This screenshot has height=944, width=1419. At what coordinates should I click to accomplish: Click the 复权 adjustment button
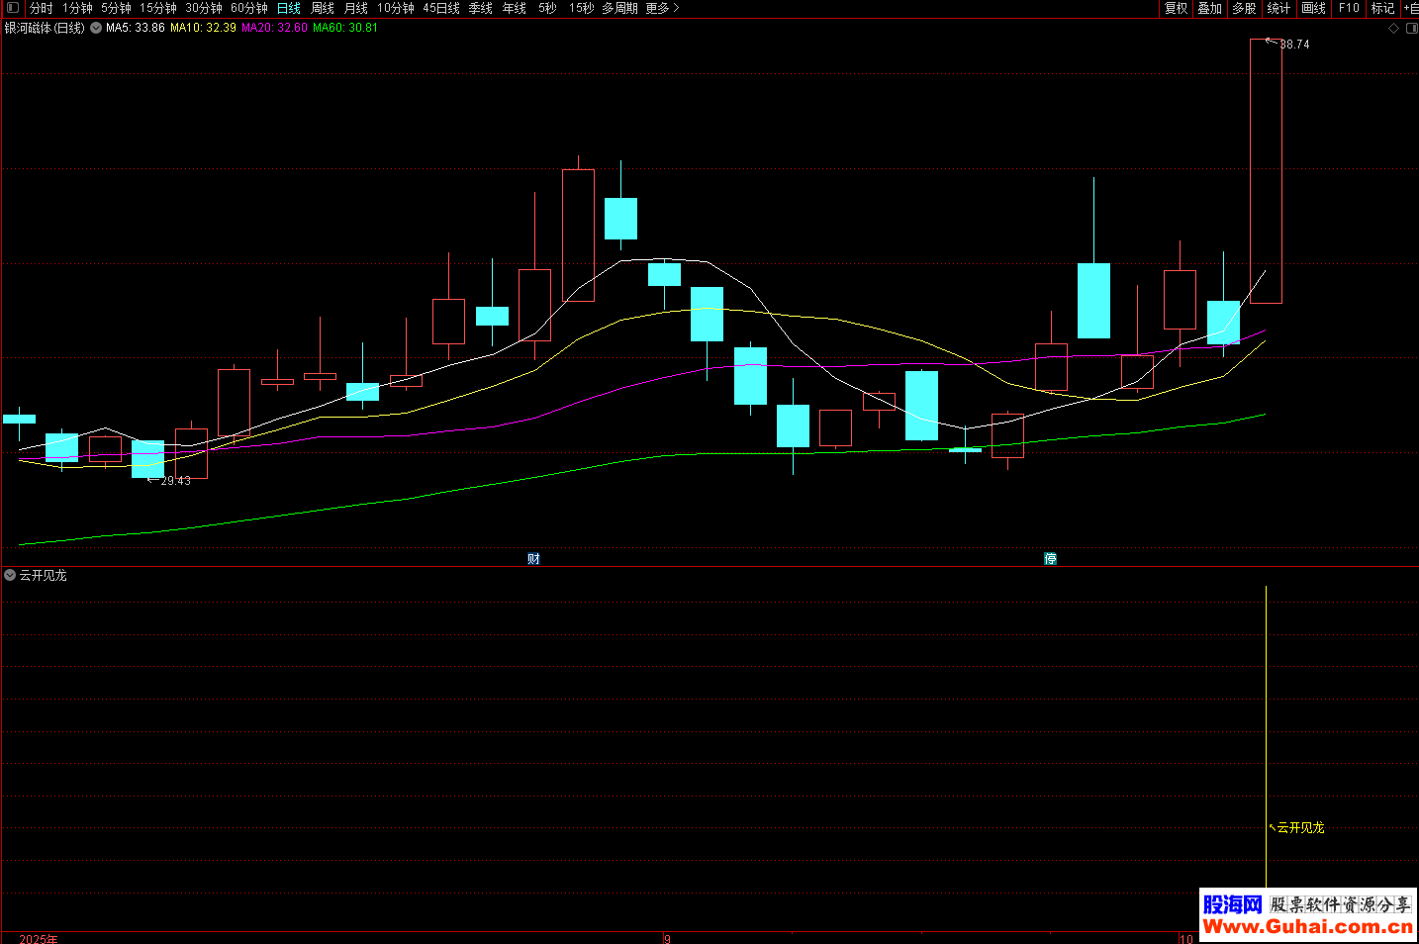click(1176, 8)
